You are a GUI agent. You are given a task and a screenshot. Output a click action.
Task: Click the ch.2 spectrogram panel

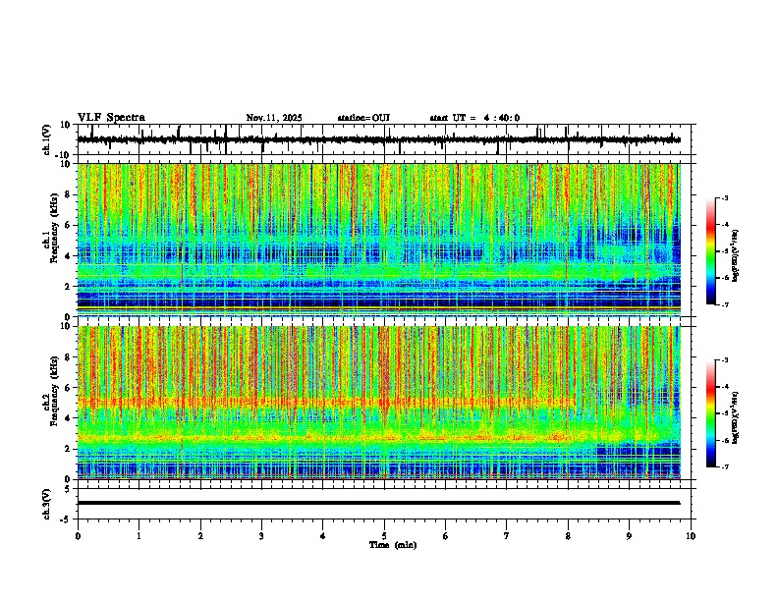[379, 403]
